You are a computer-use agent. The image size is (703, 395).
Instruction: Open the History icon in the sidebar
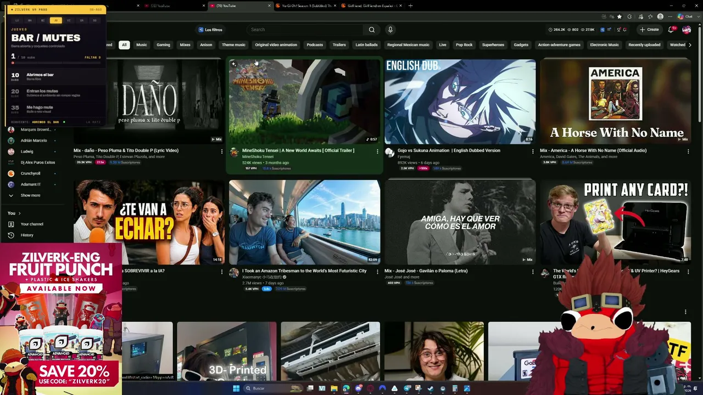click(x=11, y=235)
